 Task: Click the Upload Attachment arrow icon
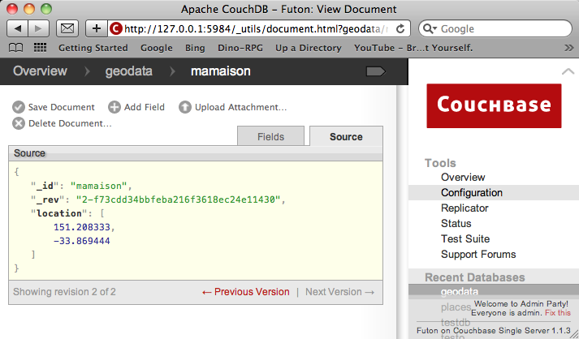(x=185, y=107)
